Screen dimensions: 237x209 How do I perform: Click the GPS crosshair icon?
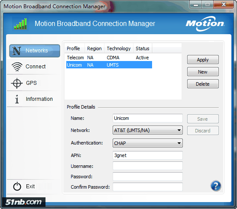[17, 83]
